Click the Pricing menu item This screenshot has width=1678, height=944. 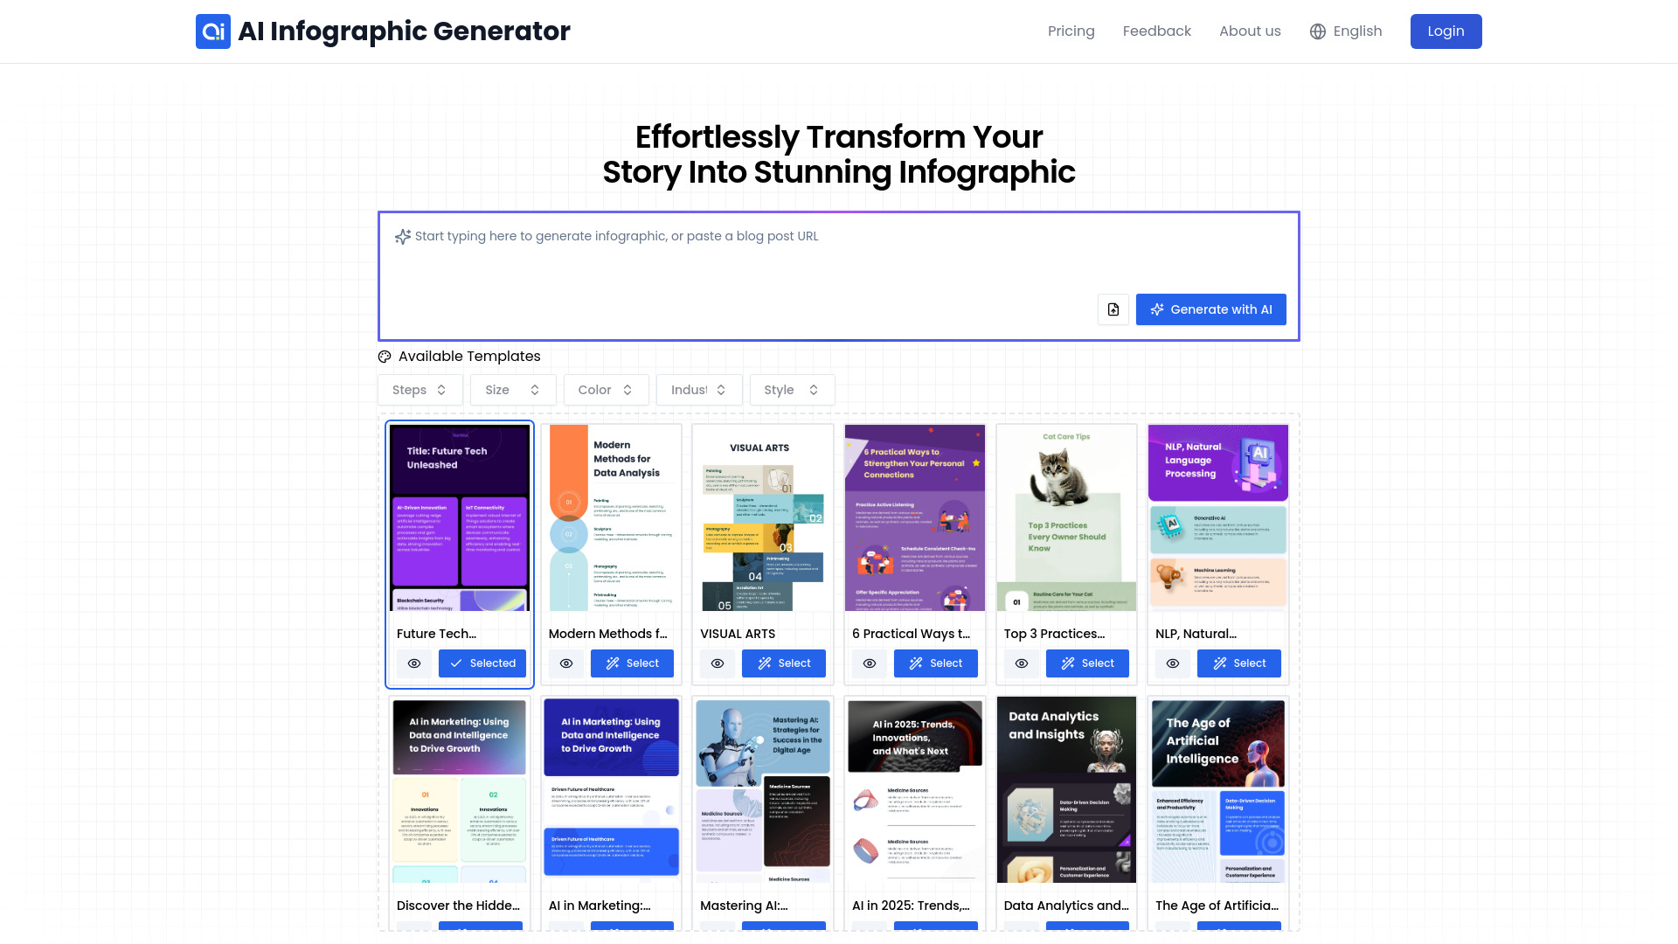(x=1071, y=31)
